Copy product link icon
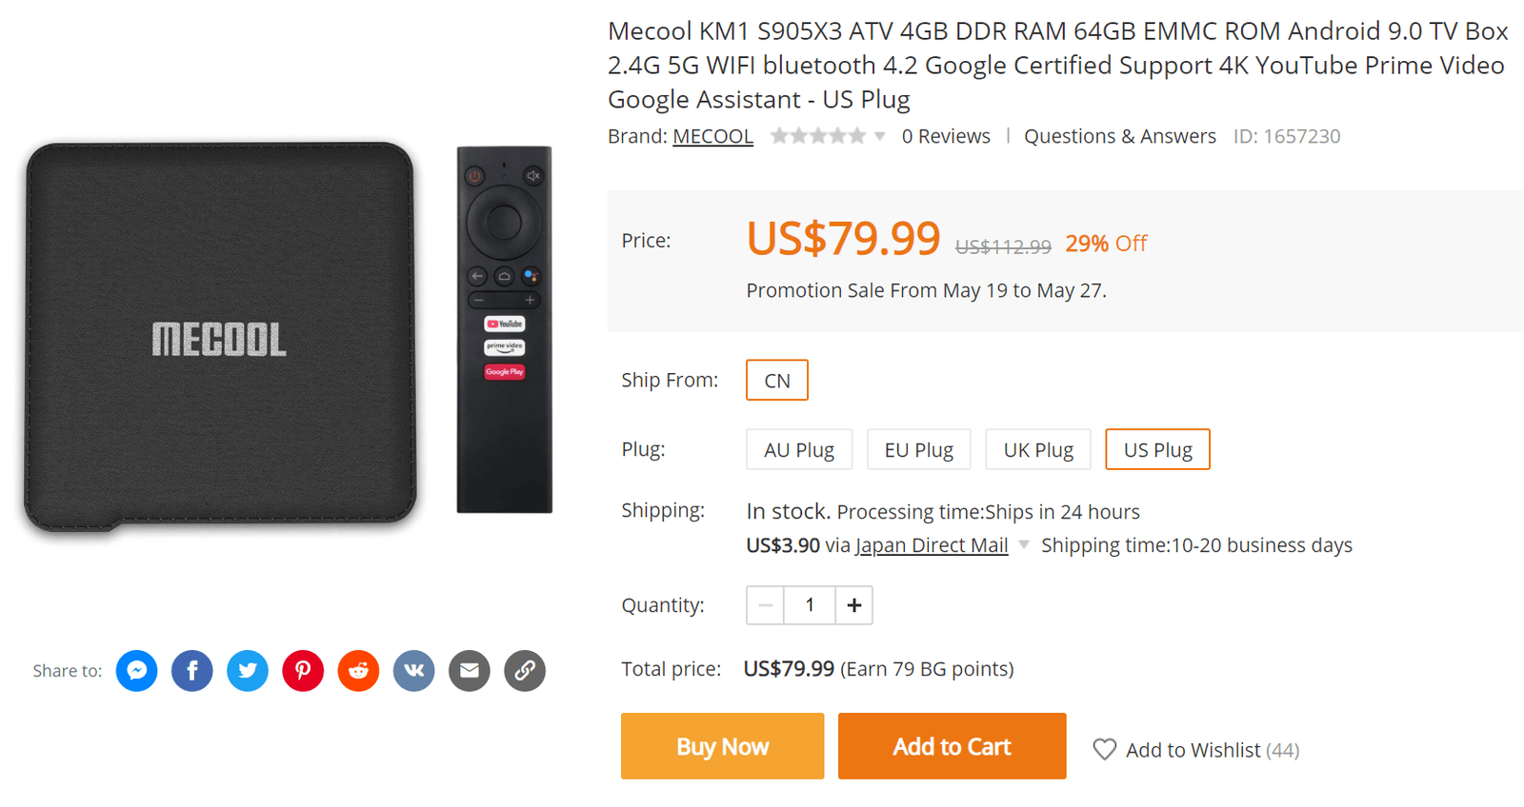Screen dimensions: 1524x807 525,671
